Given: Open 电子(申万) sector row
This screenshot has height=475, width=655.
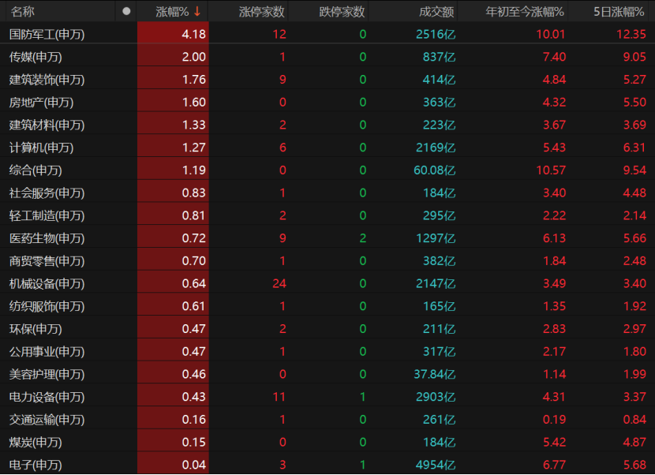Looking at the screenshot, I should (36, 465).
